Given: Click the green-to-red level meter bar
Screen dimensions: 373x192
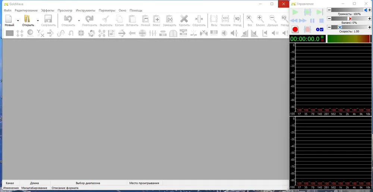Looking at the screenshot, I should coord(349,39).
